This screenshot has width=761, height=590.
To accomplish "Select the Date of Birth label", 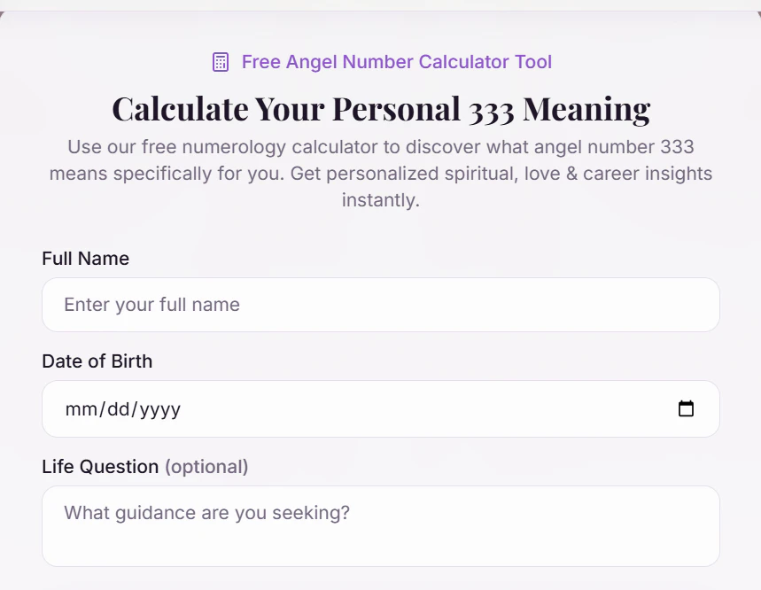I will (x=97, y=361).
